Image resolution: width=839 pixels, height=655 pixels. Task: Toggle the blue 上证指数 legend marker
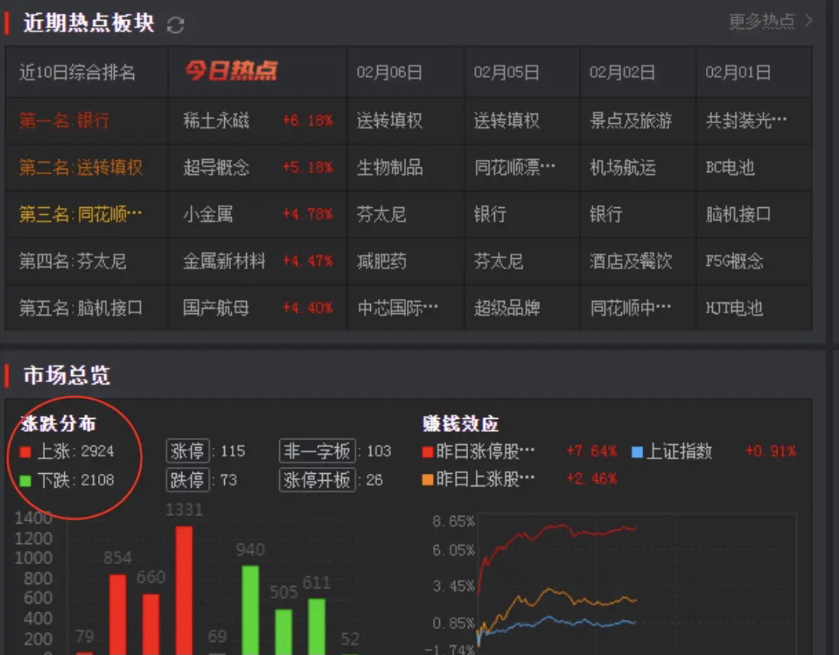coord(637,452)
